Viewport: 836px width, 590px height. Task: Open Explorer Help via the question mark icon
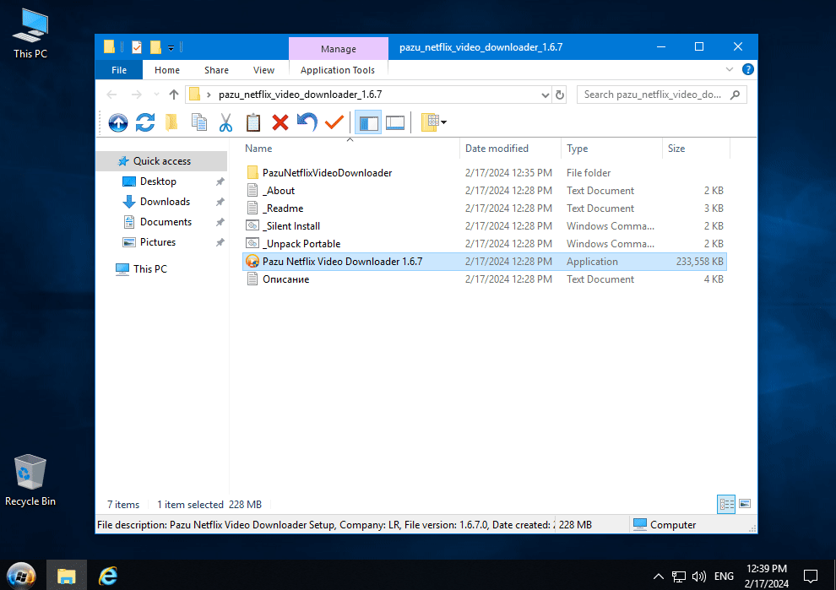pos(748,69)
